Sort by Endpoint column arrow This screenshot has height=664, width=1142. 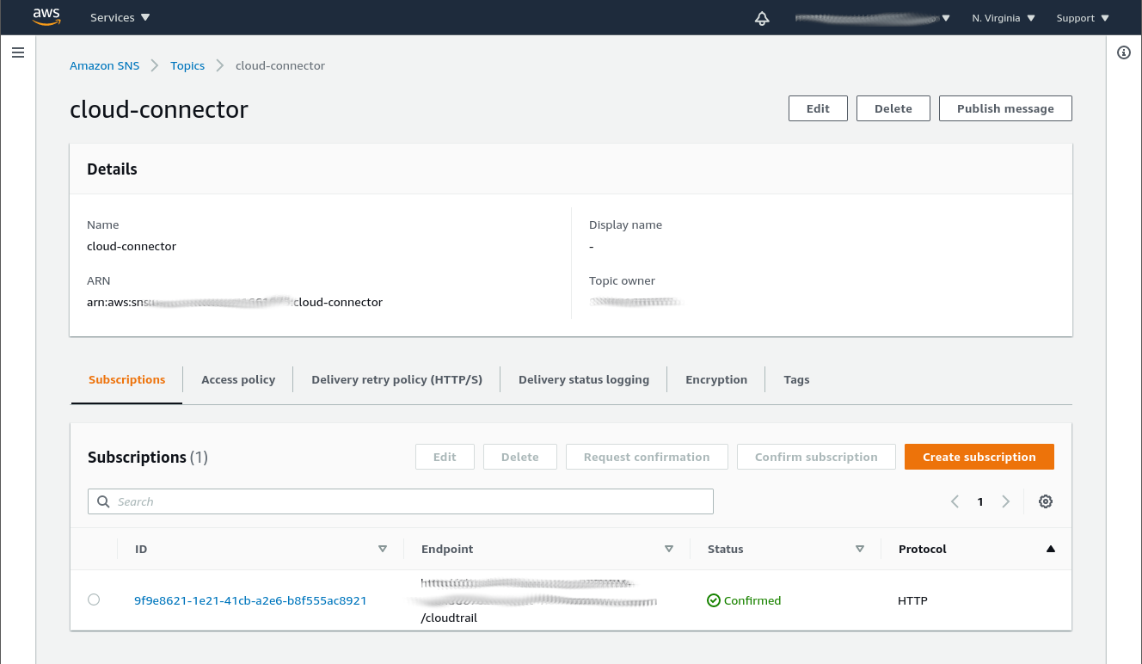pos(669,549)
